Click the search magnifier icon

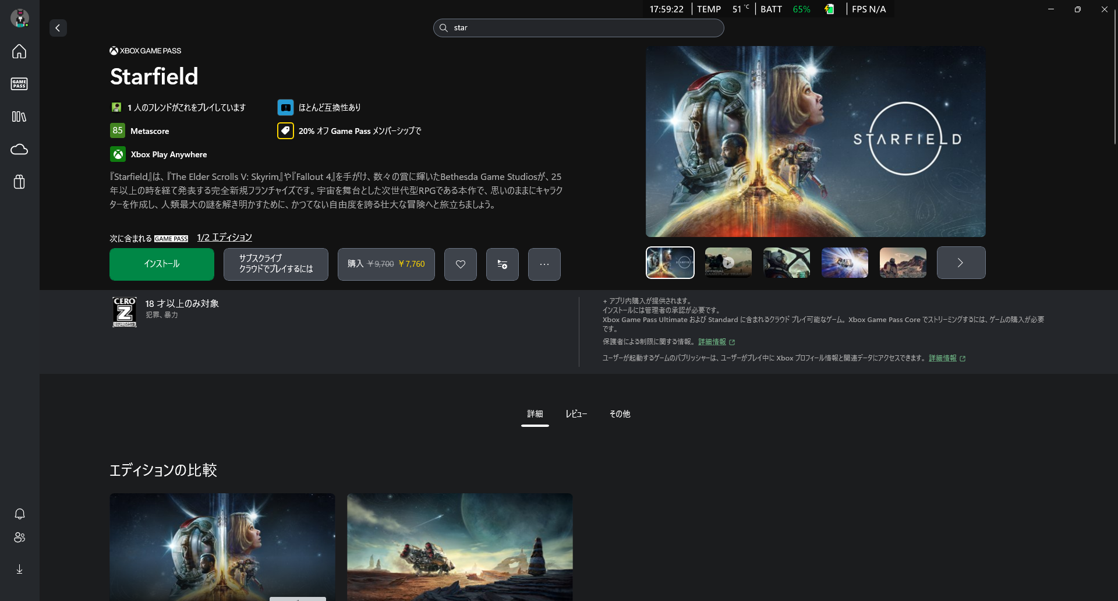click(444, 28)
